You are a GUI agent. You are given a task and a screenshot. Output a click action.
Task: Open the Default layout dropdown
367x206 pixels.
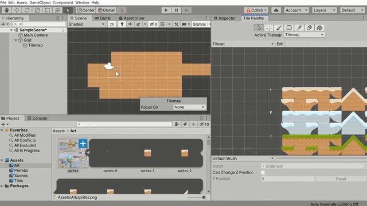click(x=352, y=10)
